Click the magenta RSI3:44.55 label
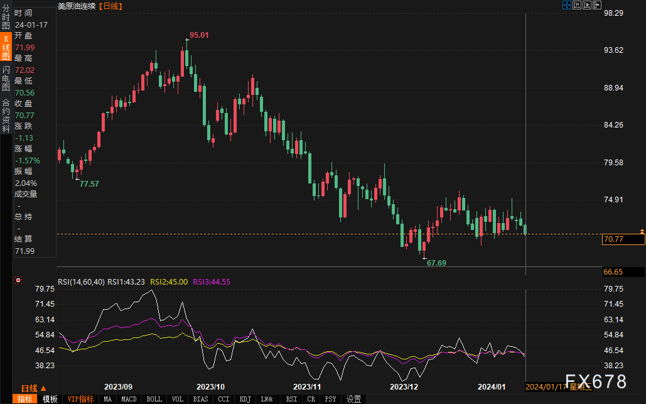The image size is (646, 404). pos(212,282)
